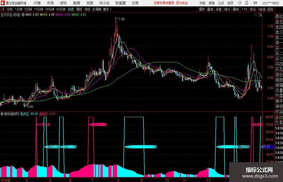Click the mobile phone icon in title bar
The image size is (283, 182).
coord(247,3)
